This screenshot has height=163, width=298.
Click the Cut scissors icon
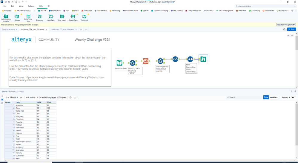tap(13, 2)
